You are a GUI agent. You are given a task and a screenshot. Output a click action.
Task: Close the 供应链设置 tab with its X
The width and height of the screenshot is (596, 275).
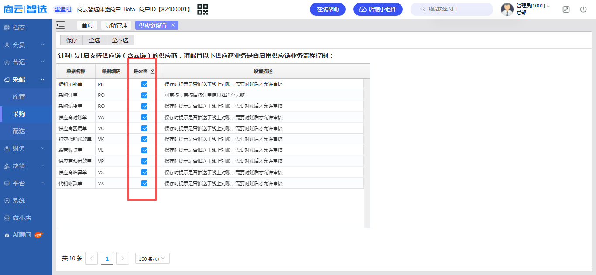(x=173, y=25)
